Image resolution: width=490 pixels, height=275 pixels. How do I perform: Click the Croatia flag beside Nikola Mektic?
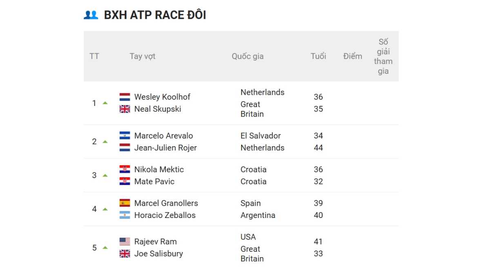coord(125,169)
